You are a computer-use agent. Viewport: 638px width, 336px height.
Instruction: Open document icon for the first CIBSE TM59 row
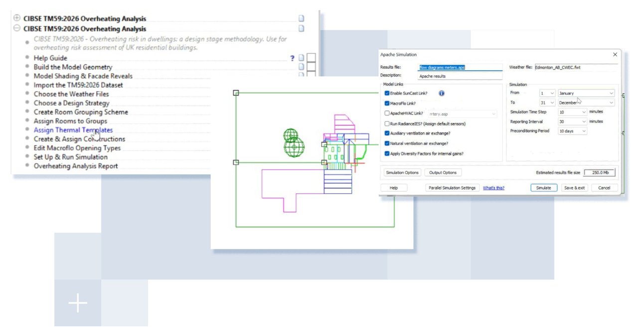[x=301, y=18]
